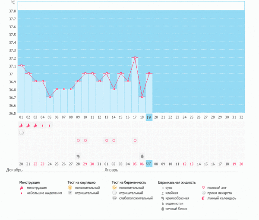The height and width of the screenshot is (220, 259).
Task: Click the 37.1 temperature point on day 01
Action: [x=21, y=65]
